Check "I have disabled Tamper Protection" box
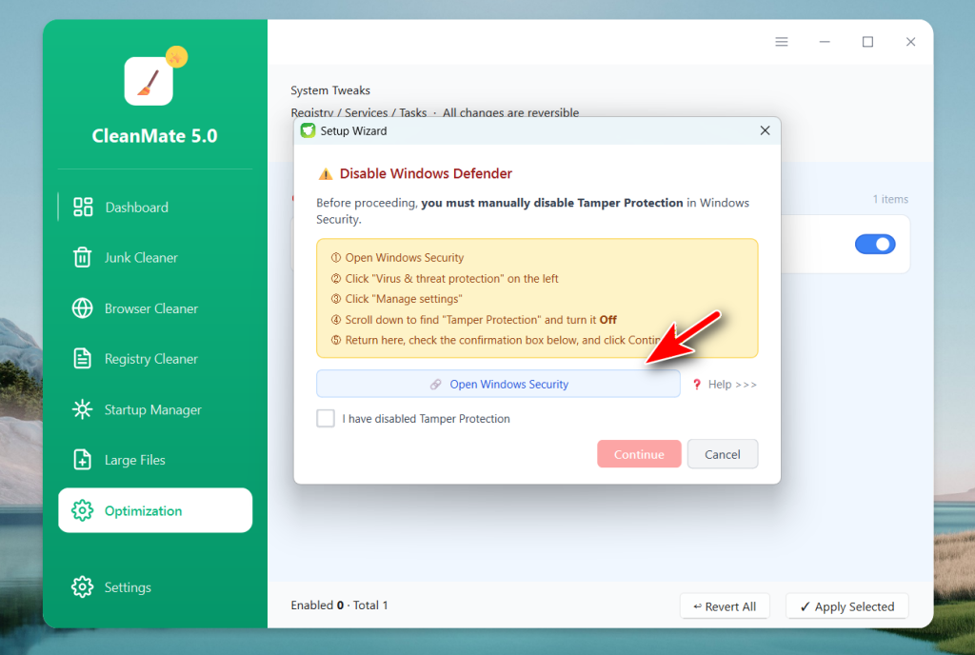Screen dimensions: 975x655 pyautogui.click(x=326, y=419)
